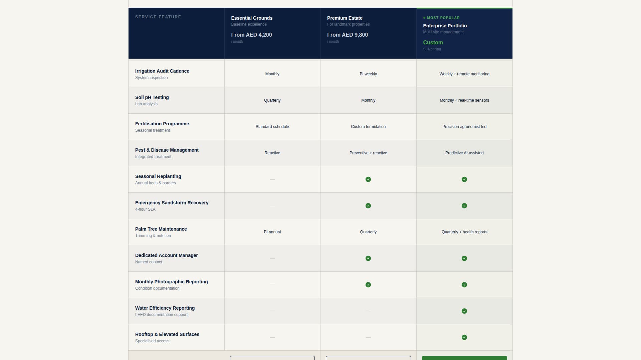Click the Rooftop & Elevated Surfaces row label
The image size is (641, 360).
pos(167,334)
